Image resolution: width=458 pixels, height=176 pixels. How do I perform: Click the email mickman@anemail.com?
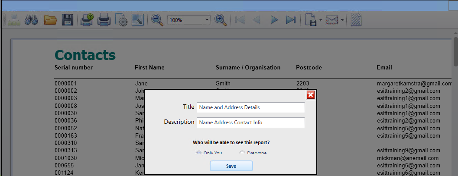pos(408,158)
